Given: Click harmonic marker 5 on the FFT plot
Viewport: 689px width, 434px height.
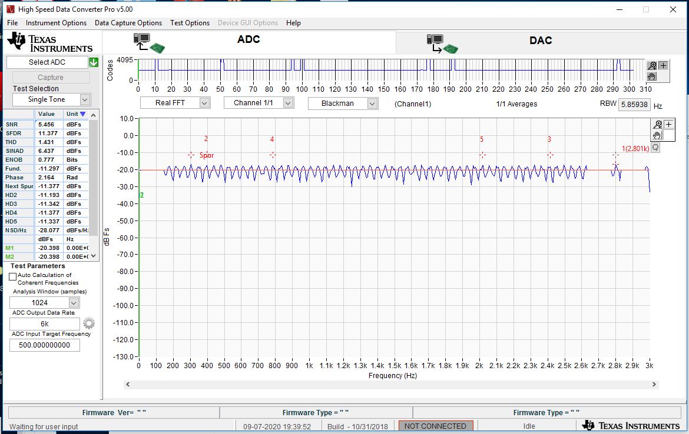Looking at the screenshot, I should [x=482, y=139].
